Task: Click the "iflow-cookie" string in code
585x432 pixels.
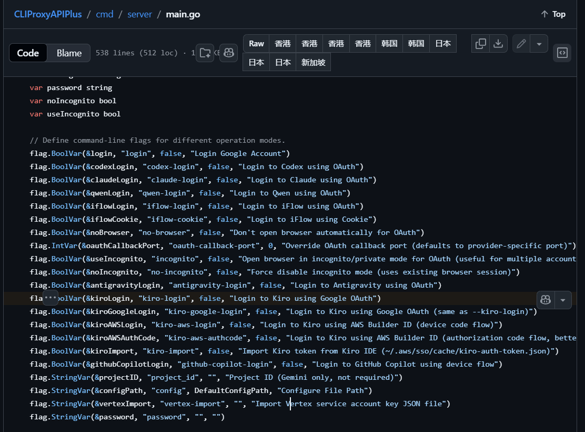Action: (x=177, y=219)
